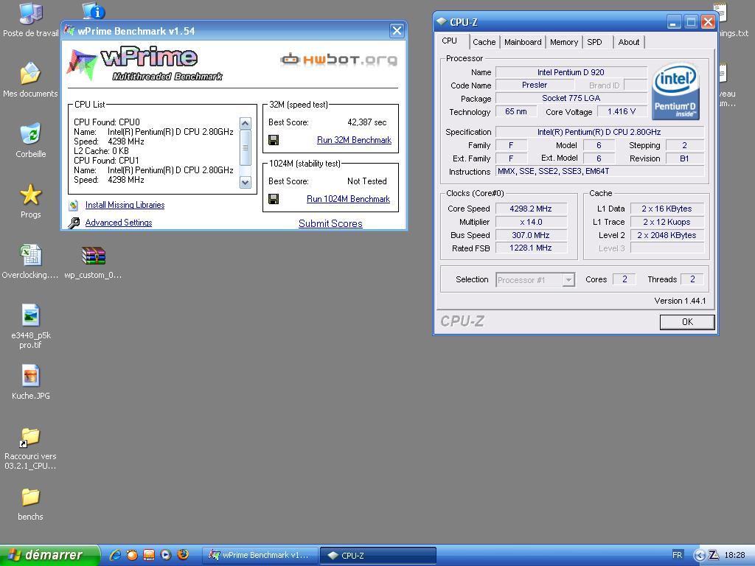This screenshot has width=755, height=566.
Task: Select the Raccourci vers 03.2.1_CPU shortcut folder
Action: pyautogui.click(x=30, y=437)
